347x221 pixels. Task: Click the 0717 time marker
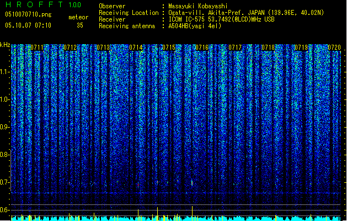click(235, 48)
